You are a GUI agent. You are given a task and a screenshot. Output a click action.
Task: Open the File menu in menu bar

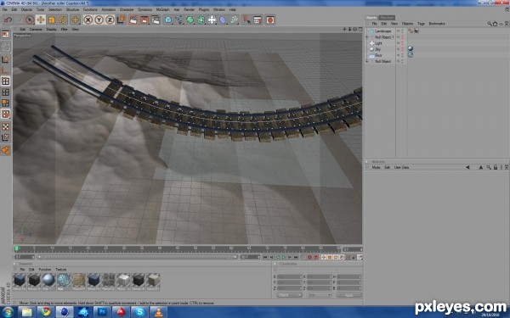[x=4, y=9]
